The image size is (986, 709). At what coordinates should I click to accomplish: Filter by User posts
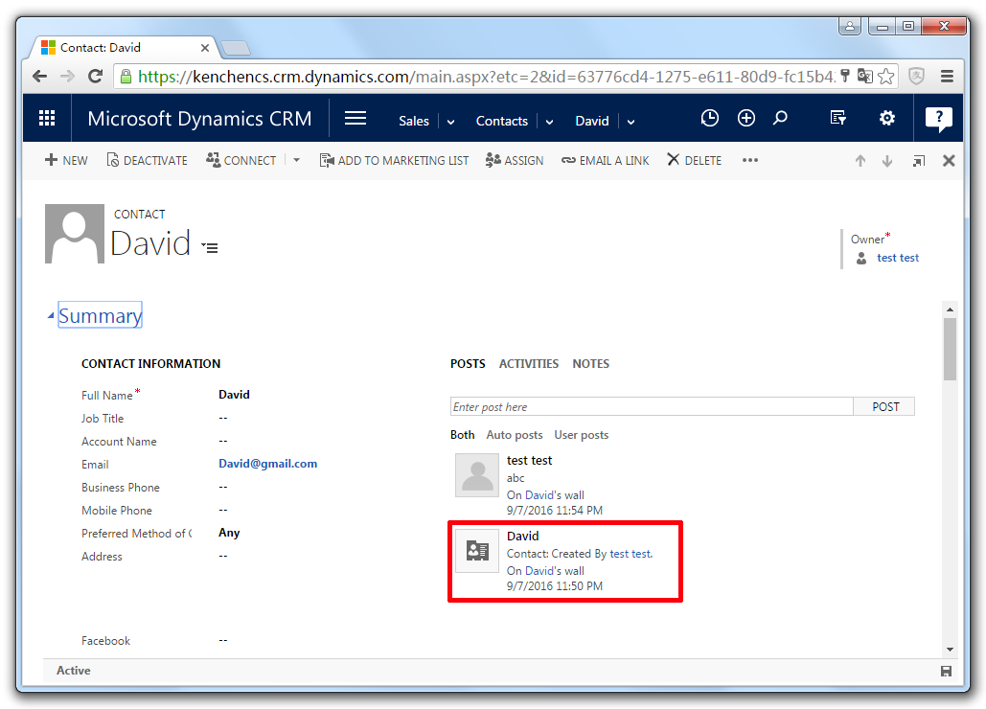(581, 435)
